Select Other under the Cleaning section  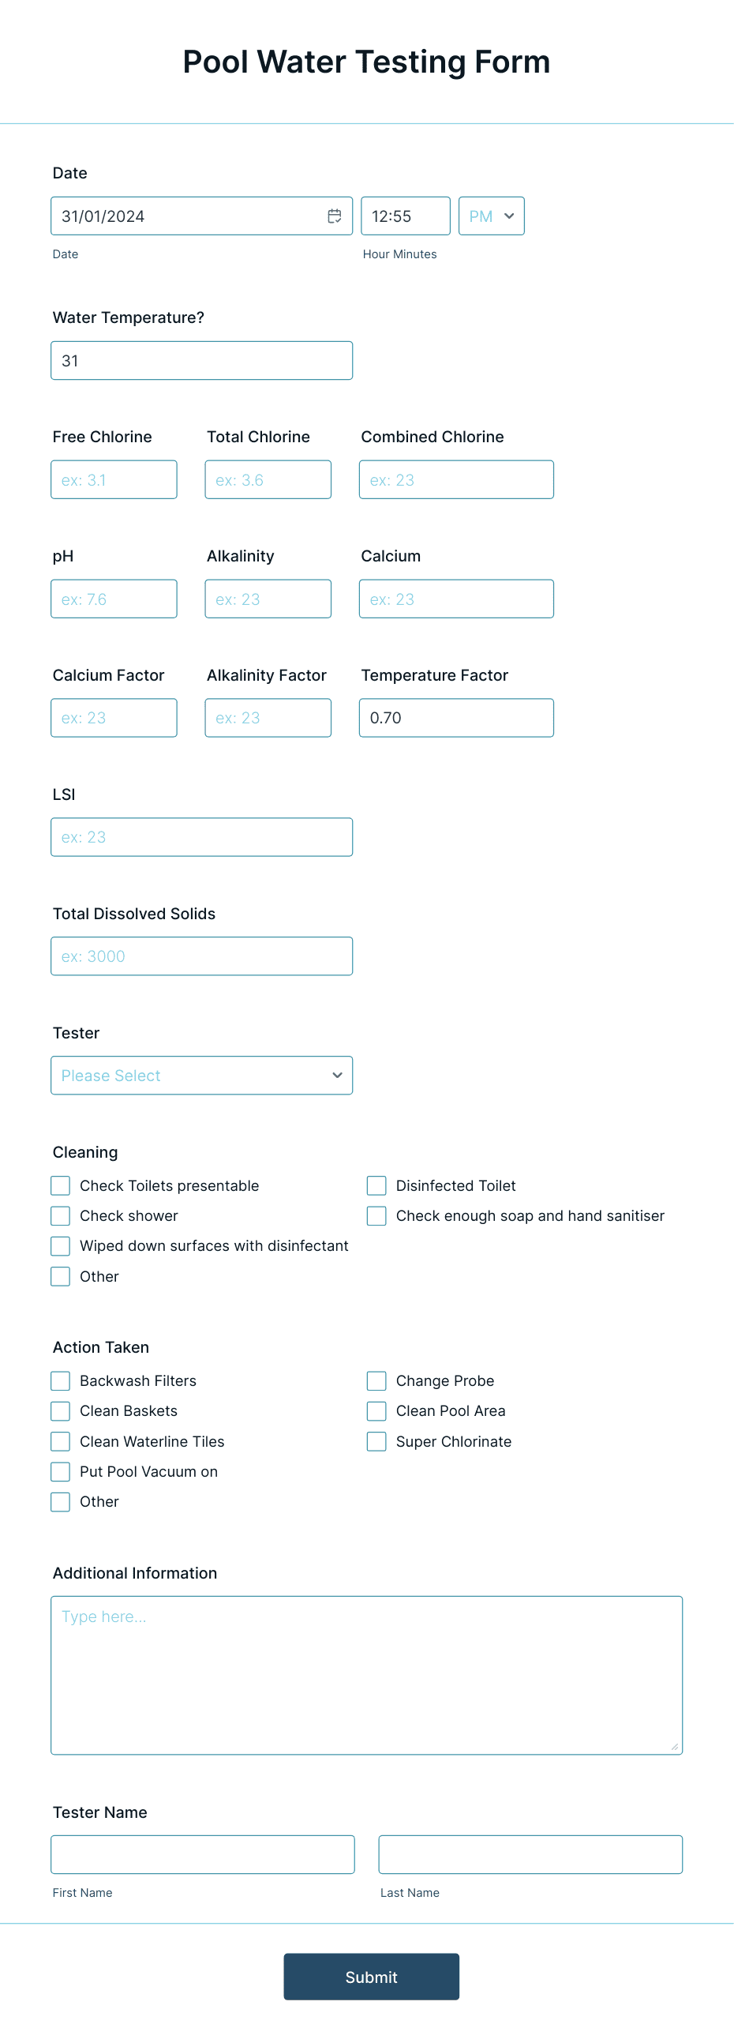pyautogui.click(x=60, y=1275)
